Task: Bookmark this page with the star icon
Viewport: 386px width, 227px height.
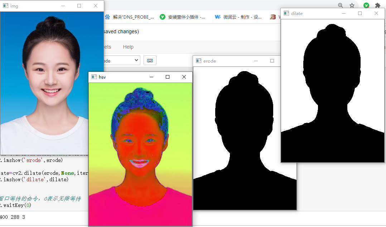Action: 352,5
